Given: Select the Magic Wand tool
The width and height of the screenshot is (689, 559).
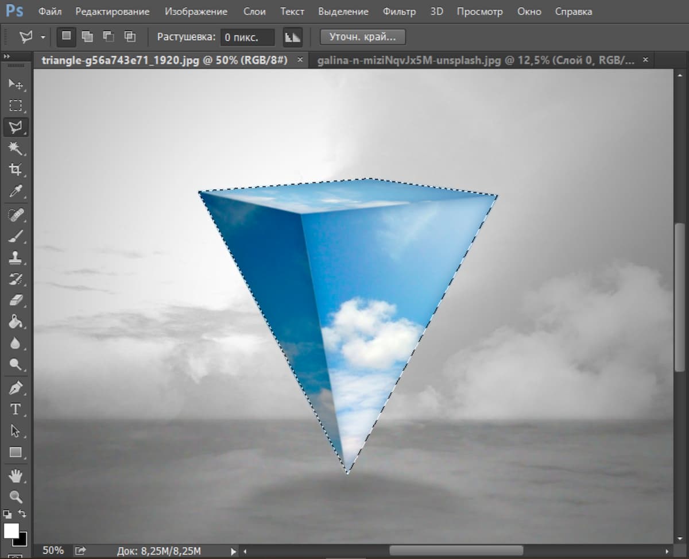Looking at the screenshot, I should pos(16,148).
